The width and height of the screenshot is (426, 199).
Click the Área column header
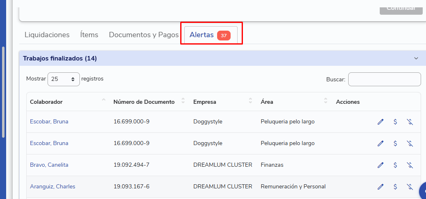click(267, 102)
